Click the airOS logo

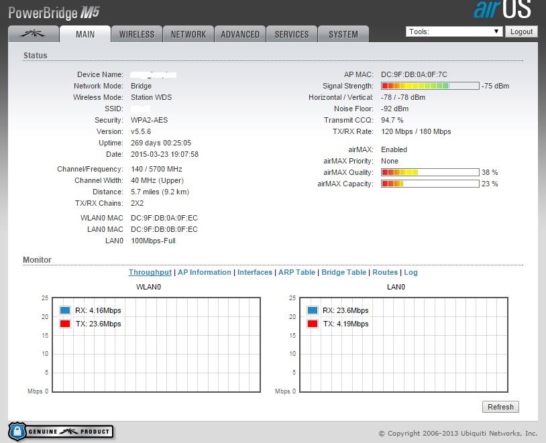(x=502, y=9)
